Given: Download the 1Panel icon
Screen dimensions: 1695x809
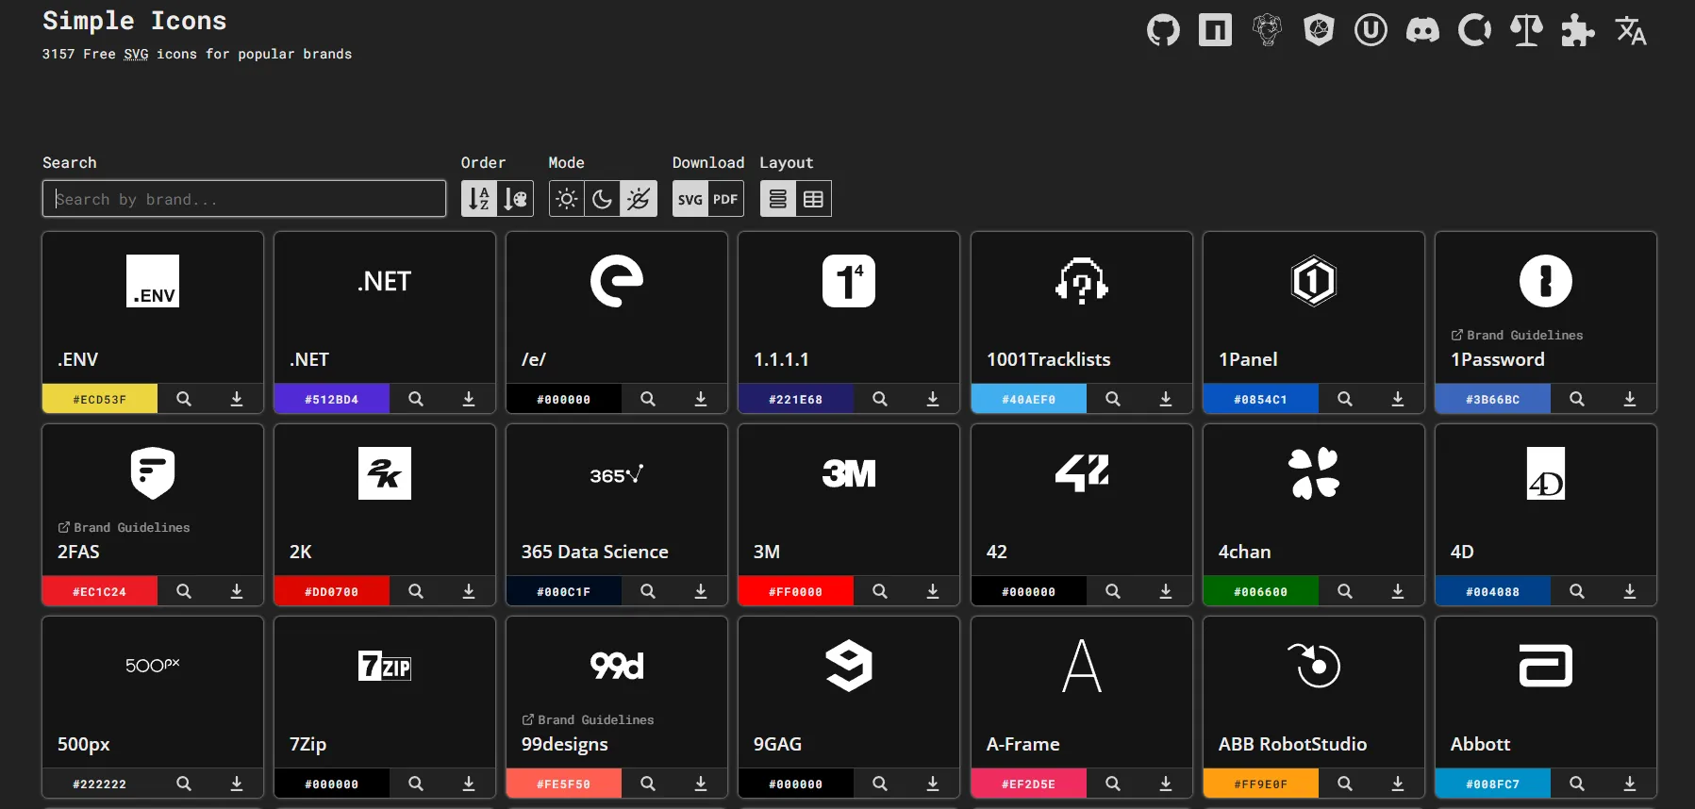Looking at the screenshot, I should click(1398, 399).
